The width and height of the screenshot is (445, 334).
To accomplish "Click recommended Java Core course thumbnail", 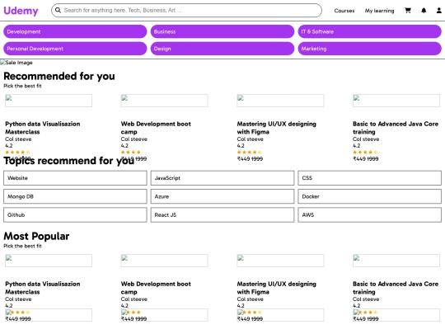I will click(396, 101).
